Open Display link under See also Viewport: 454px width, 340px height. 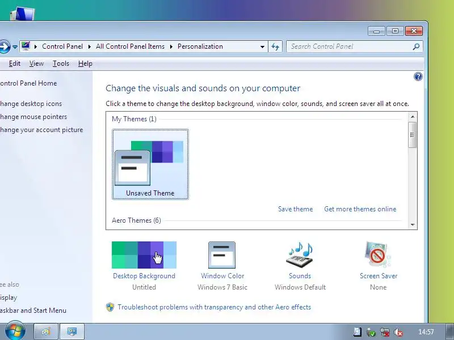9,297
